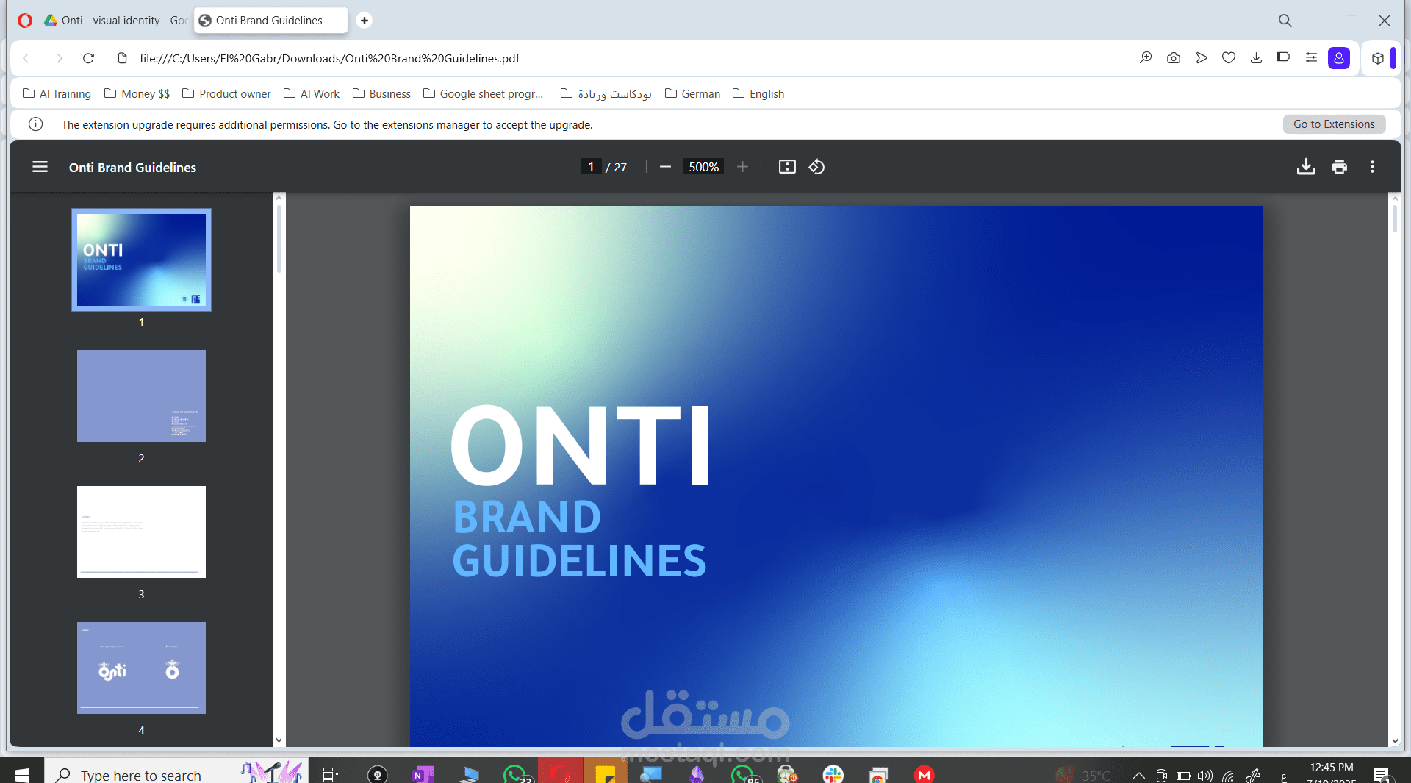Click the Opera menu logo
Viewport: 1411px width, 783px height.
[25, 21]
